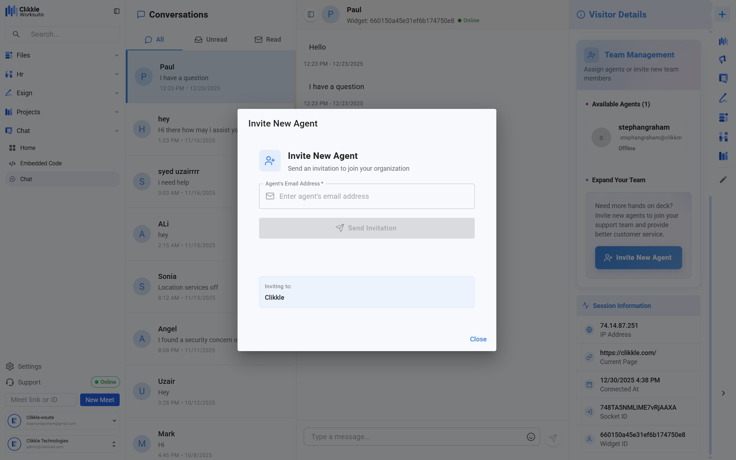
Task: Collapse the Chat section in the sidebar
Action: point(116,131)
